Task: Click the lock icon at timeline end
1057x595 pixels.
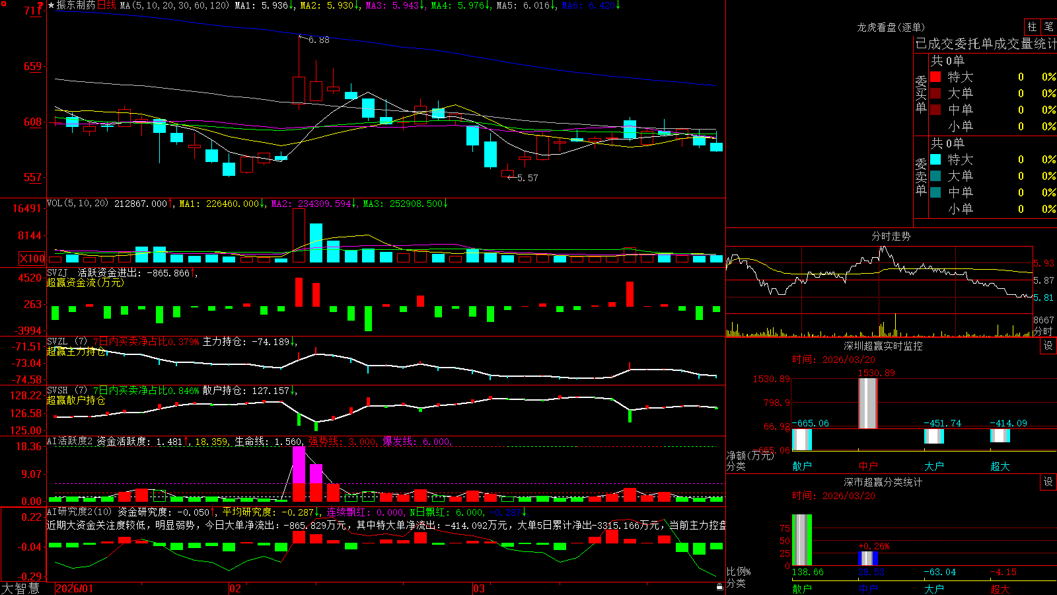Action: click(719, 587)
